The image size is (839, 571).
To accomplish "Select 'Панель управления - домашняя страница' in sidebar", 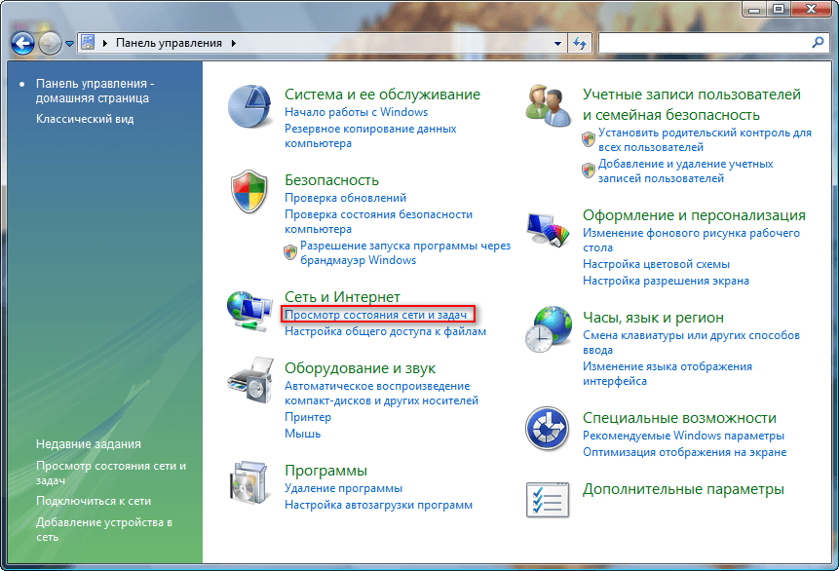I will pos(95,91).
